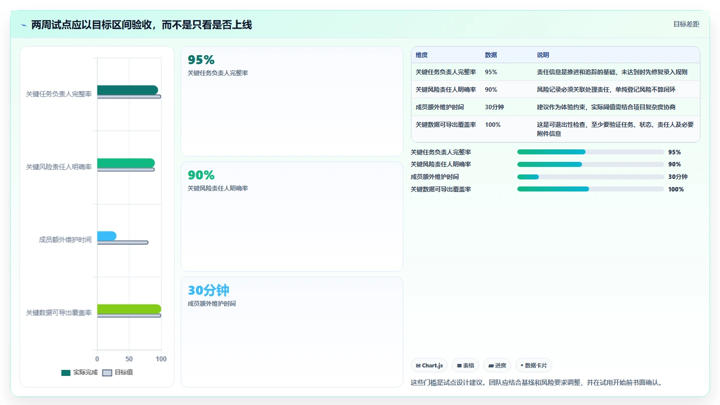
Task: Click the 100% value at the end of the progress row
Action: pos(676,189)
